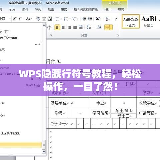Apply bullet list formatting

tap(57, 19)
